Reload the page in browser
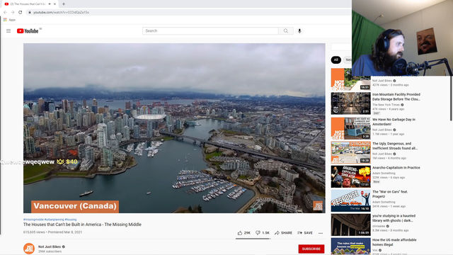The image size is (453, 255). point(21,12)
